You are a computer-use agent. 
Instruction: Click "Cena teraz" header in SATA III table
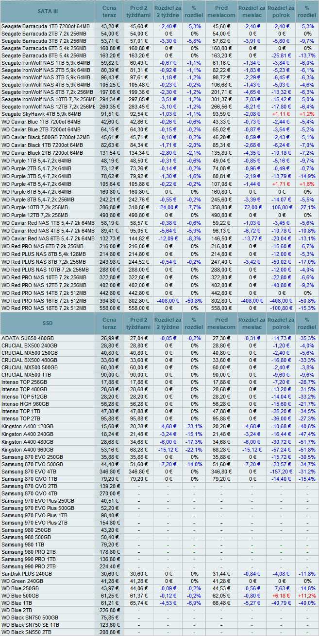(109, 11)
